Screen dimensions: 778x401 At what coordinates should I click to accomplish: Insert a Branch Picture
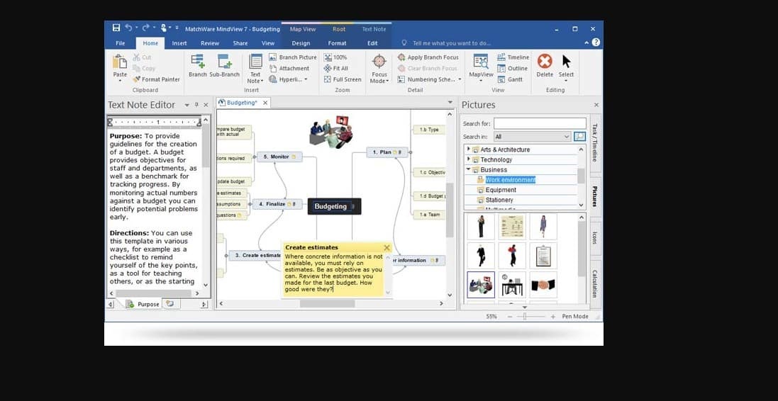coord(293,57)
